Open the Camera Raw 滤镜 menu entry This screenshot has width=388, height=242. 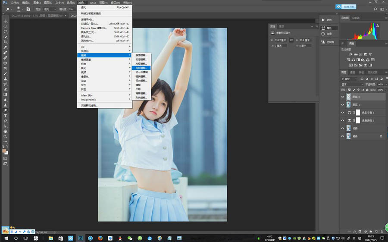pos(94,28)
